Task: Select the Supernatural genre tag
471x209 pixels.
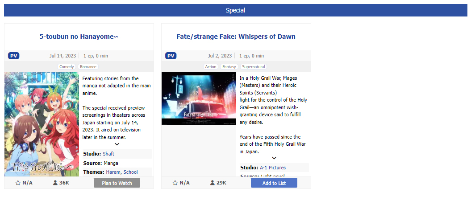Action: pyautogui.click(x=254, y=67)
